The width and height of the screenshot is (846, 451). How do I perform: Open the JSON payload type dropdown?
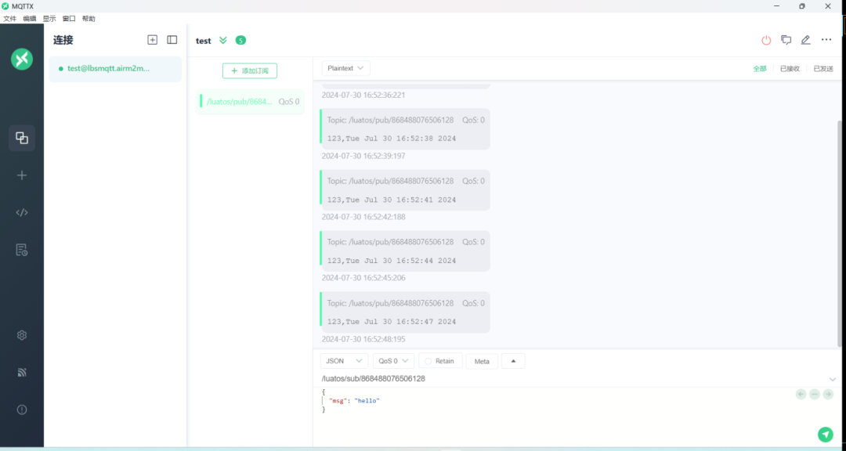(x=344, y=361)
